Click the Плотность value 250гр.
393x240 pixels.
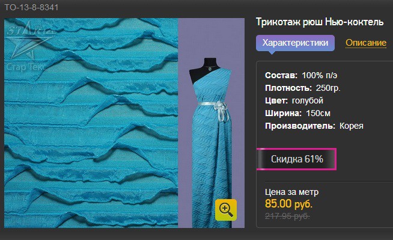click(328, 88)
